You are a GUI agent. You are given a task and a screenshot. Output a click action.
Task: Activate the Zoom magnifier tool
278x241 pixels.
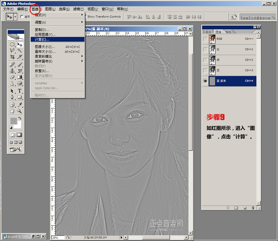point(20,111)
